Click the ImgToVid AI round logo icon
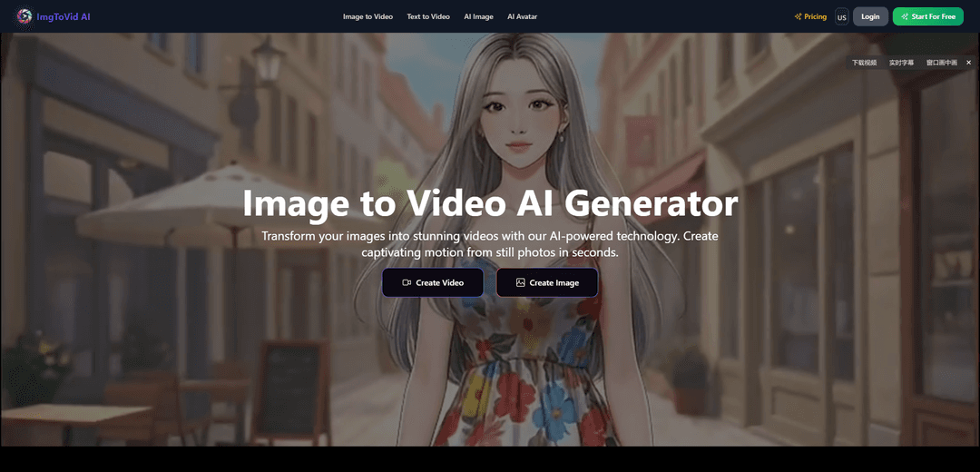980x472 pixels. coord(24,16)
